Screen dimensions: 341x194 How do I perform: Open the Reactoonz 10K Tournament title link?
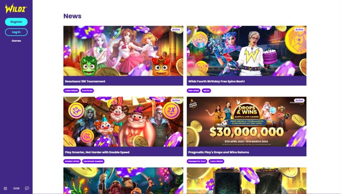tap(85, 81)
